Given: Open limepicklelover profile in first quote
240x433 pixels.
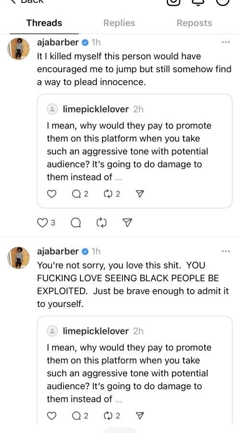Looking at the screenshot, I should coord(96,109).
